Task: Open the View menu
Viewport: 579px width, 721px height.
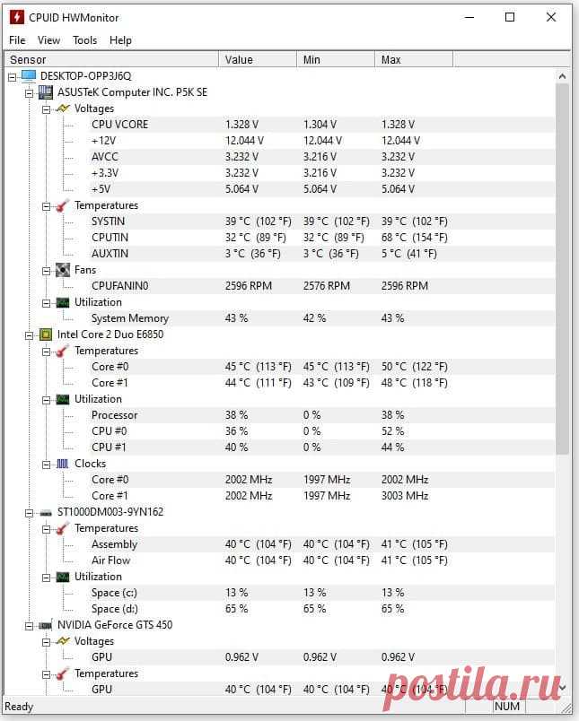Action: [x=48, y=40]
